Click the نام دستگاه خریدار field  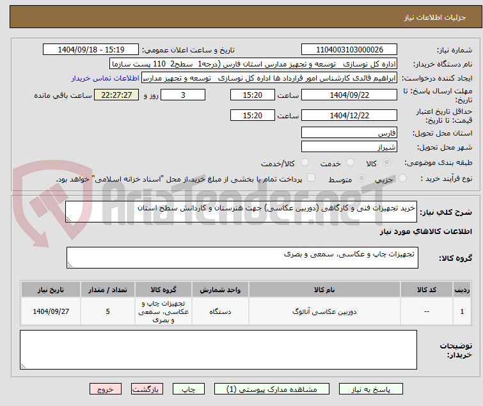pyautogui.click(x=253, y=64)
